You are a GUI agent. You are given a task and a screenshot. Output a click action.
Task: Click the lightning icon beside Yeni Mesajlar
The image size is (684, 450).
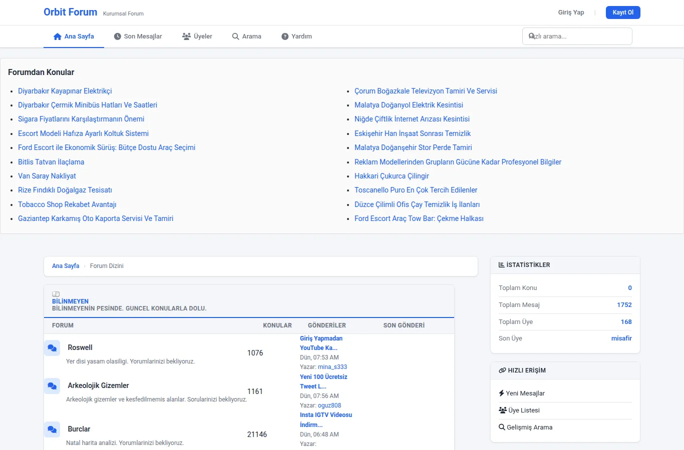pos(501,393)
